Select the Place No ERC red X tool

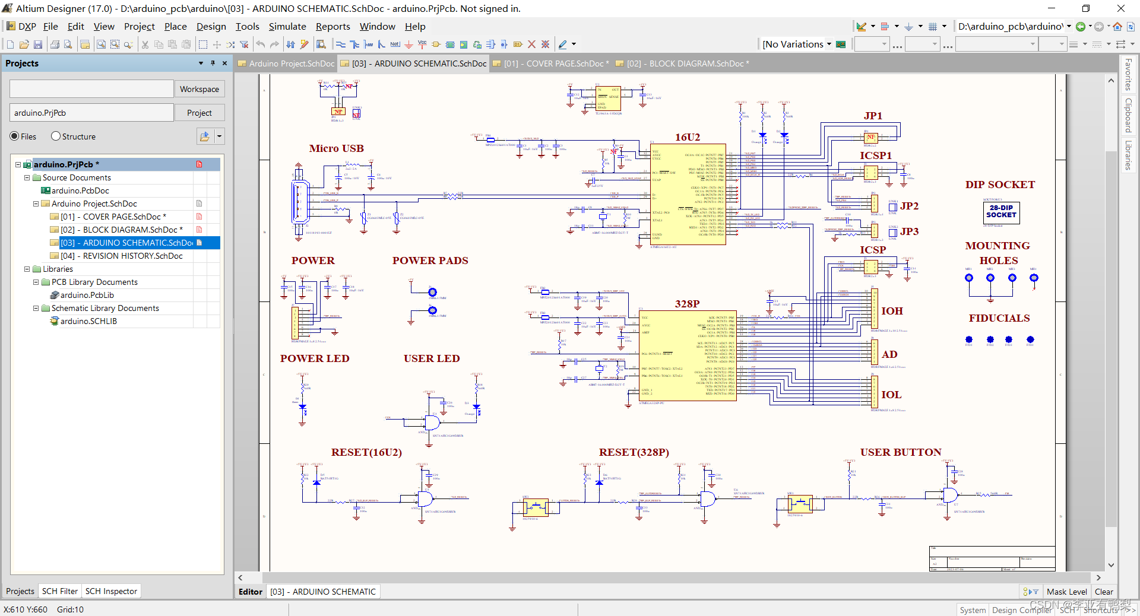pyautogui.click(x=531, y=45)
